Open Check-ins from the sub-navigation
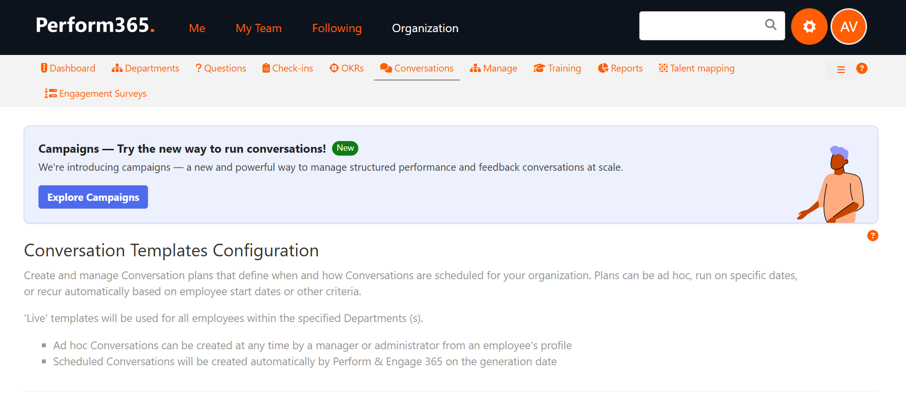The image size is (906, 393). click(287, 69)
